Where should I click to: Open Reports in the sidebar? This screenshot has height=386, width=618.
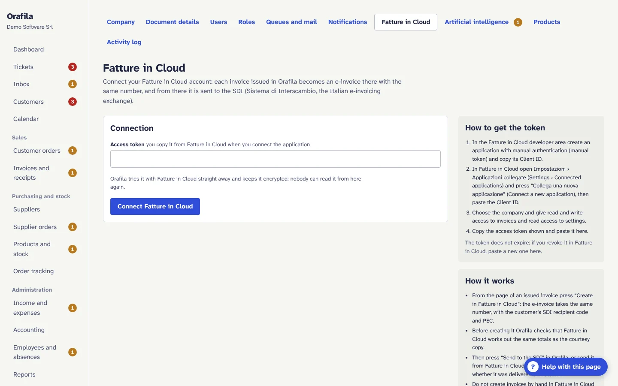pyautogui.click(x=44, y=374)
